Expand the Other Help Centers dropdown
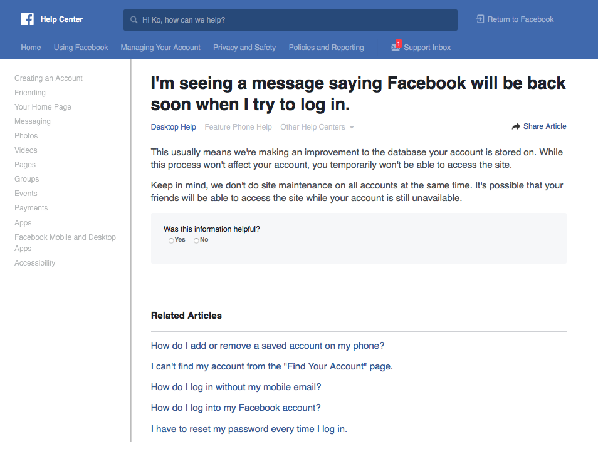Image resolution: width=598 pixels, height=449 pixels. click(317, 127)
